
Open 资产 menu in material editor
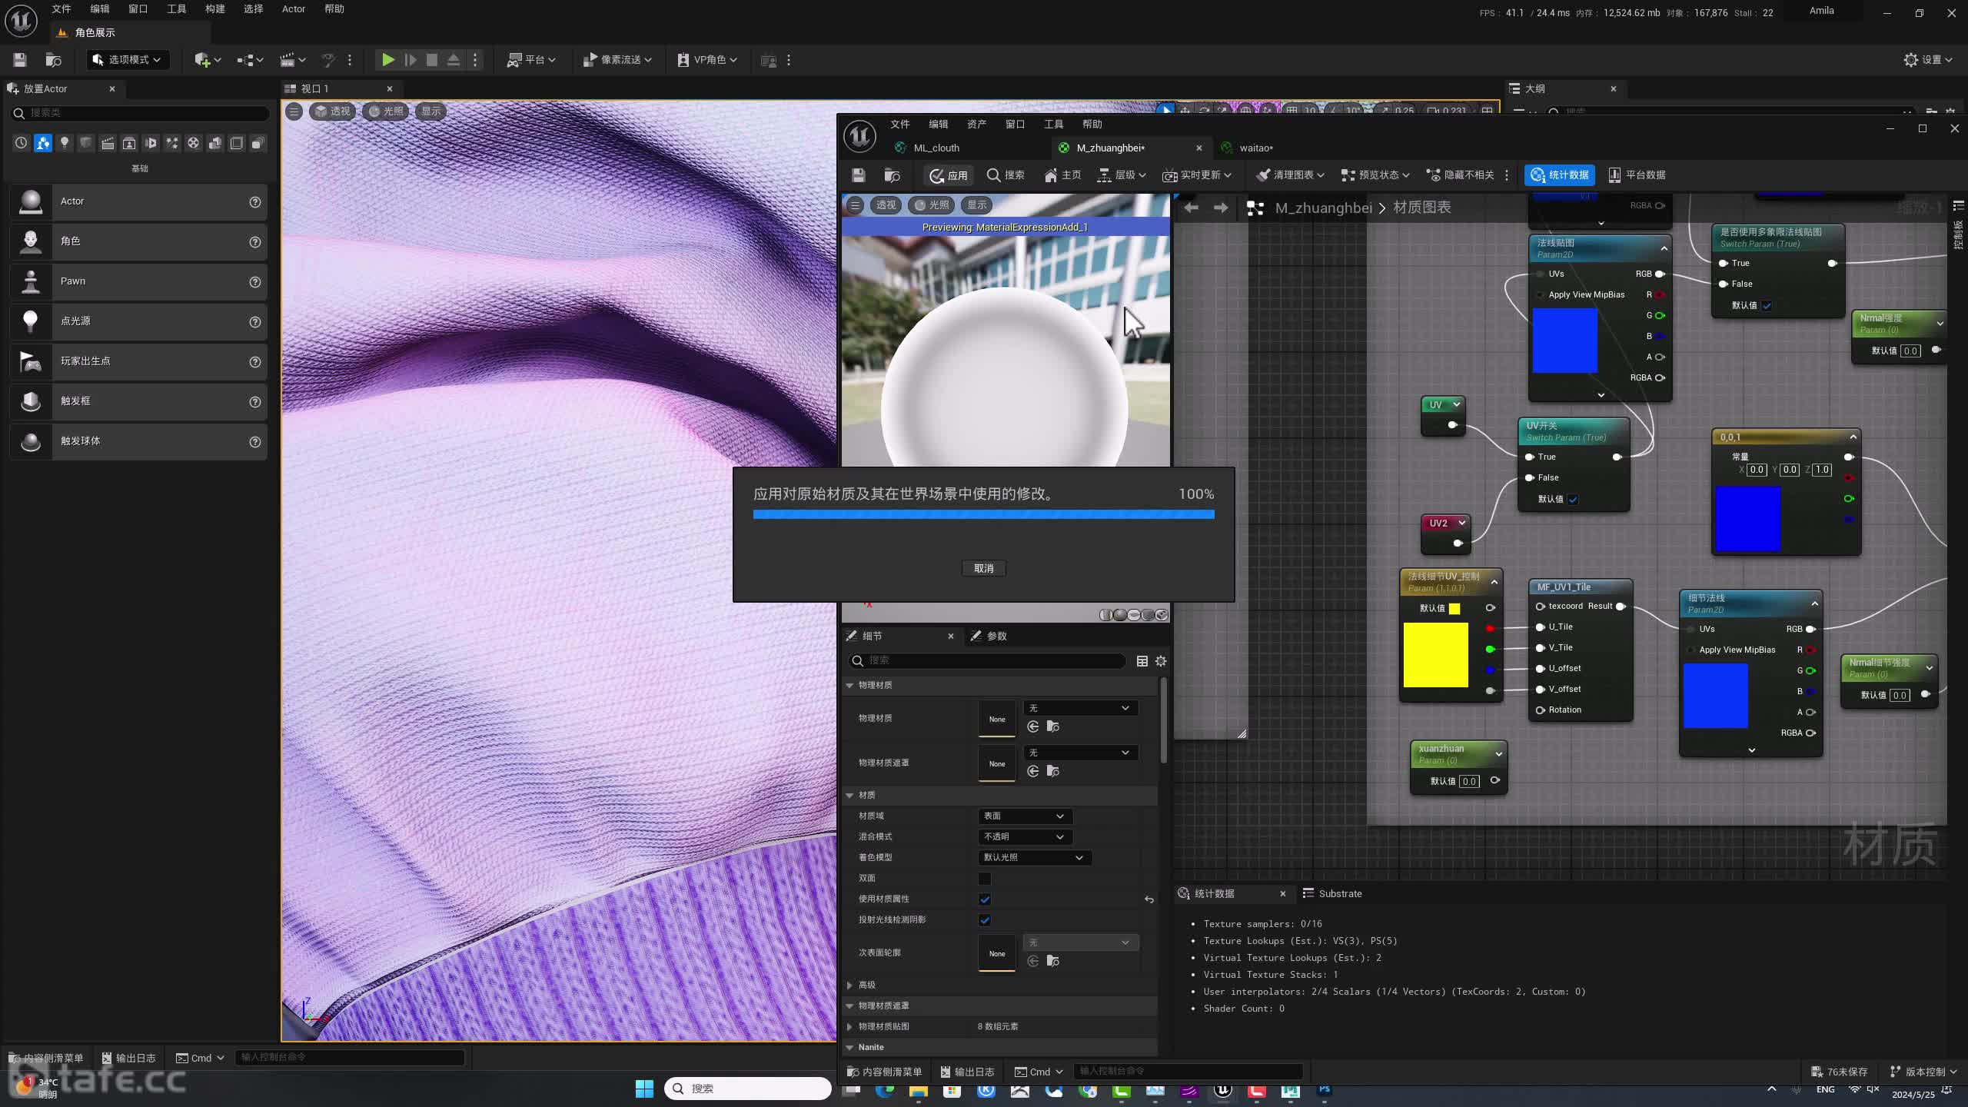pyautogui.click(x=976, y=125)
